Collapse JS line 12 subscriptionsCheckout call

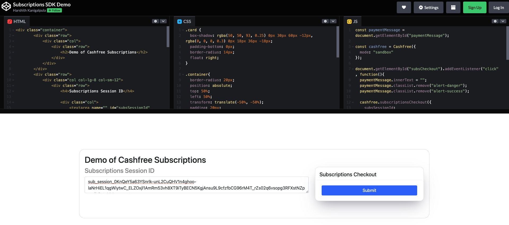pyautogui.click(x=353, y=102)
